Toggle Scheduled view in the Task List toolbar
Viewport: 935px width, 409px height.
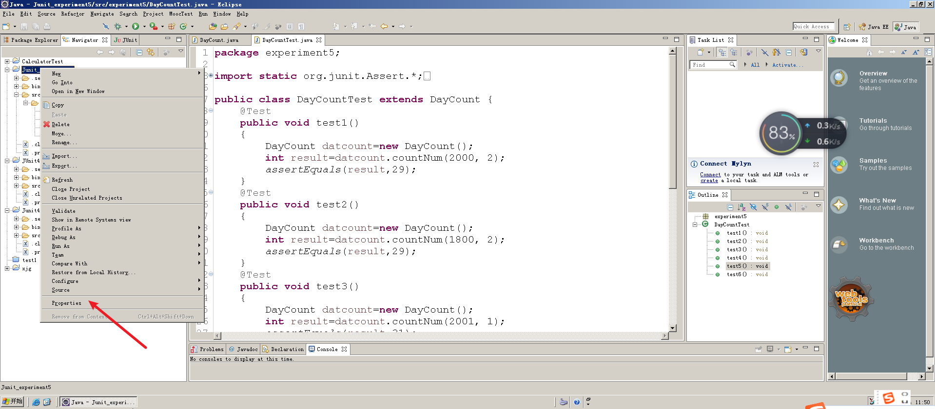(734, 52)
